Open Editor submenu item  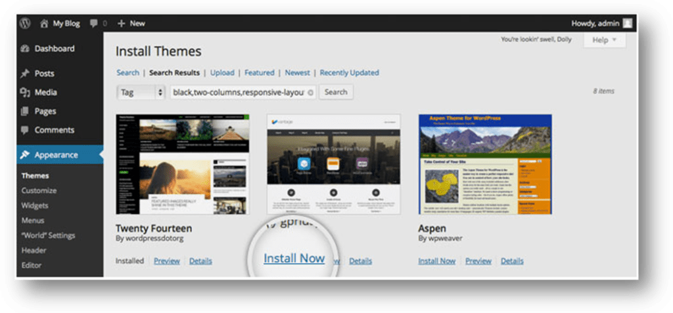(32, 265)
